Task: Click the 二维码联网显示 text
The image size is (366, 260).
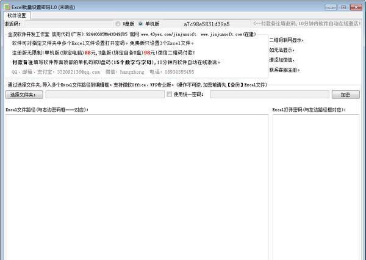Action: pyautogui.click(x=287, y=40)
